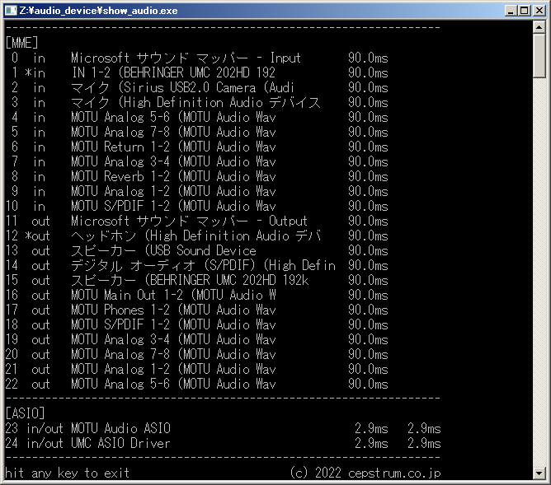
Task: Click the cepstrum.co.jp copyright text
Action: click(x=365, y=473)
